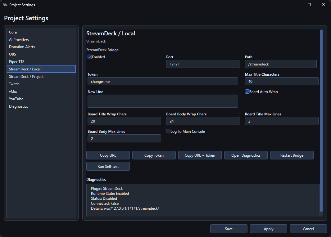Click Board Body Max Lines field
331x237 pixels.
coord(124,138)
